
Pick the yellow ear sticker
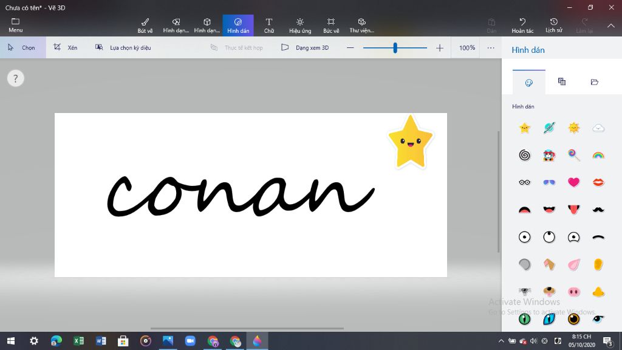(x=598, y=264)
